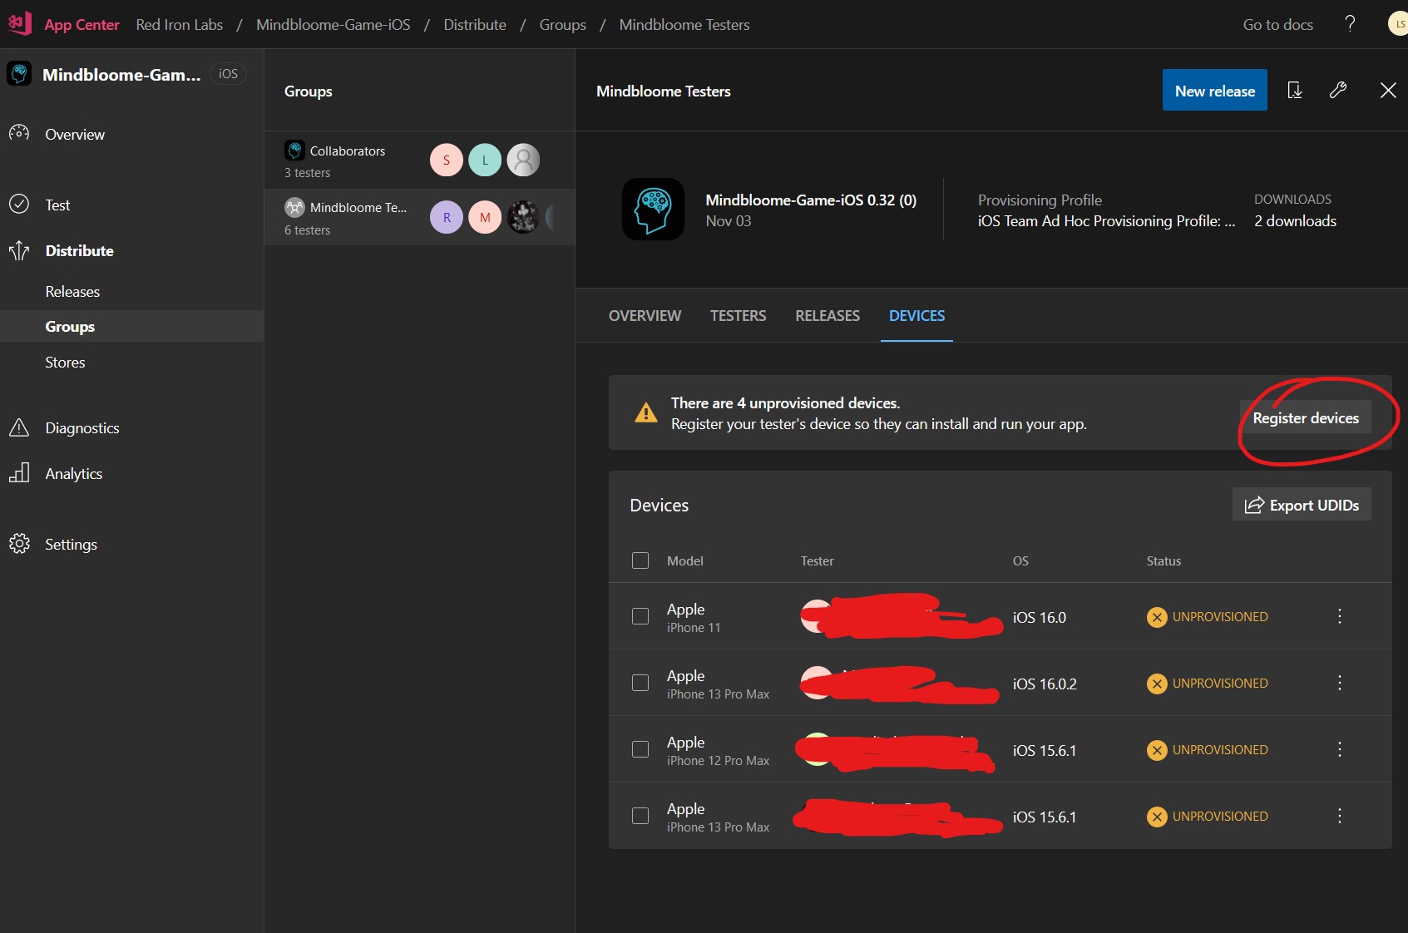Check the iPhone 11 device checkbox

pos(640,616)
